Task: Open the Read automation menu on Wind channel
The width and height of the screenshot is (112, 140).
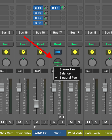Action: coord(58,44)
